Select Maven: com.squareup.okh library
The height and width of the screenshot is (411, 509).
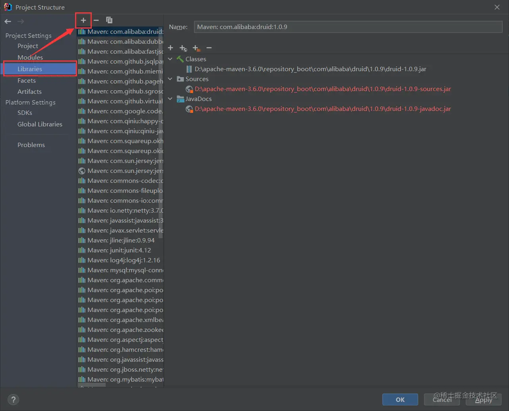[120, 141]
